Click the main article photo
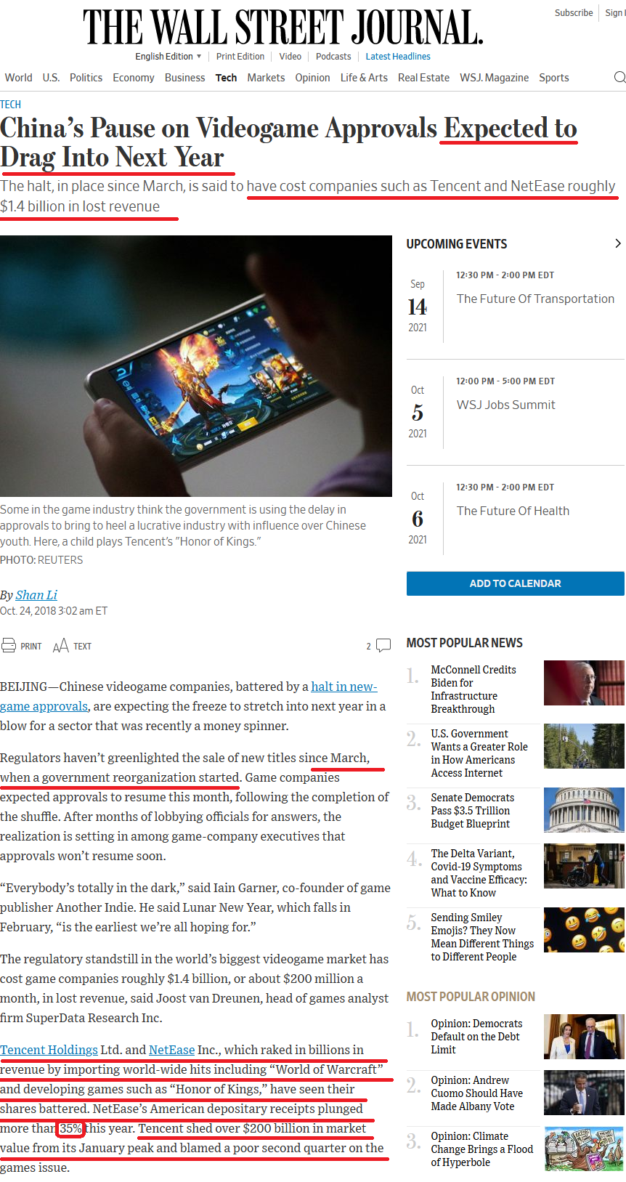626x1182 pixels. coord(196,366)
